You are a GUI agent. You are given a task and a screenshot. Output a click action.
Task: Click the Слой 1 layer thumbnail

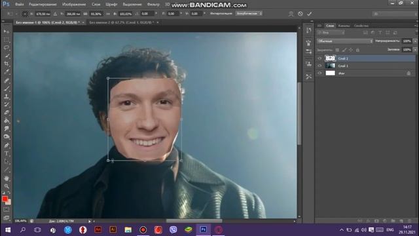point(330,66)
